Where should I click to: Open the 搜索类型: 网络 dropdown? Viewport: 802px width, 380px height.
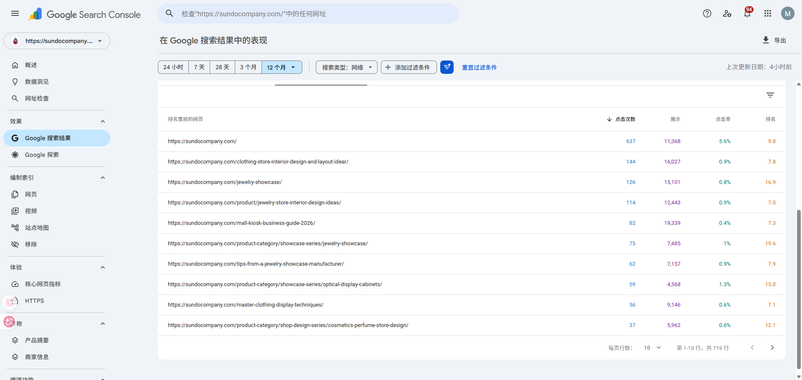pyautogui.click(x=347, y=67)
